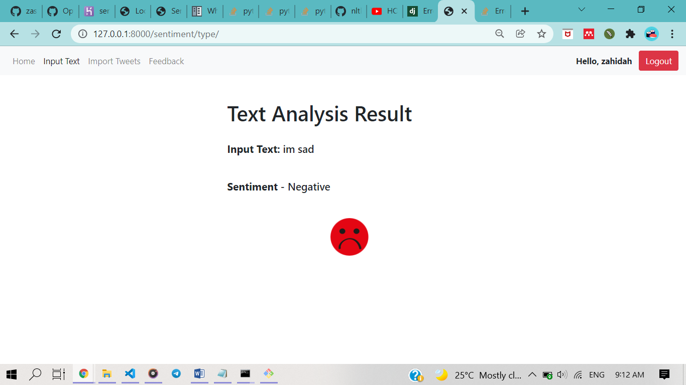Viewport: 686px width, 385px height.
Task: Open the weather widget showing 25°C
Action: pyautogui.click(x=479, y=375)
